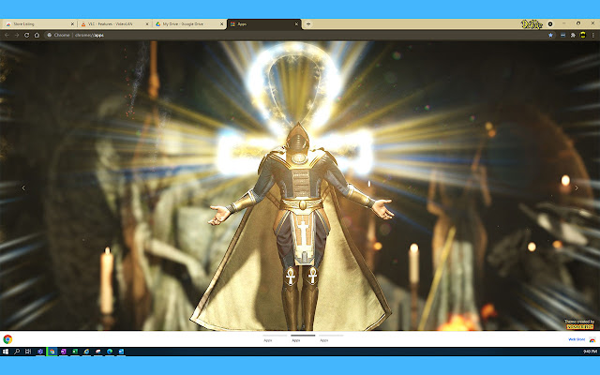Click the round dark icon in title bar
Viewport: 600px width, 375px height.
coord(550,23)
